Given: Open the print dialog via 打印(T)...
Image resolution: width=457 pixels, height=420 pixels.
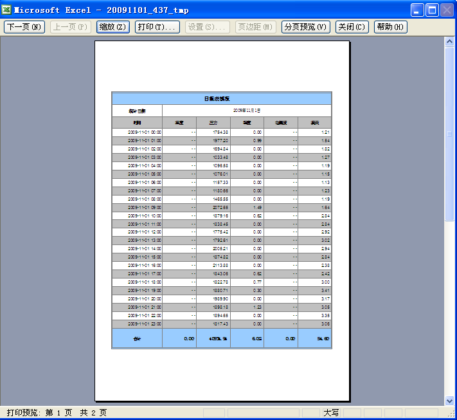Looking at the screenshot, I should pyautogui.click(x=157, y=27).
